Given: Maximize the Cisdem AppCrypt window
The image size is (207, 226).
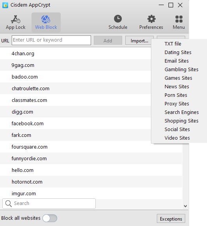Looking at the screenshot, I should pos(171,5).
